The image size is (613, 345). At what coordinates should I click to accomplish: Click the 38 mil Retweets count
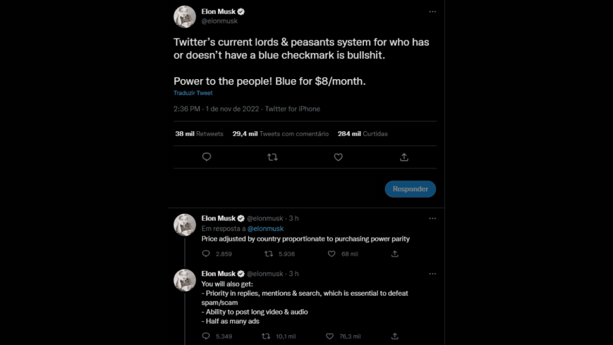(x=199, y=134)
